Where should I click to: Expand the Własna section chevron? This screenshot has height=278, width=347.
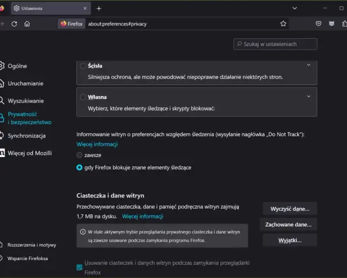[x=308, y=97]
